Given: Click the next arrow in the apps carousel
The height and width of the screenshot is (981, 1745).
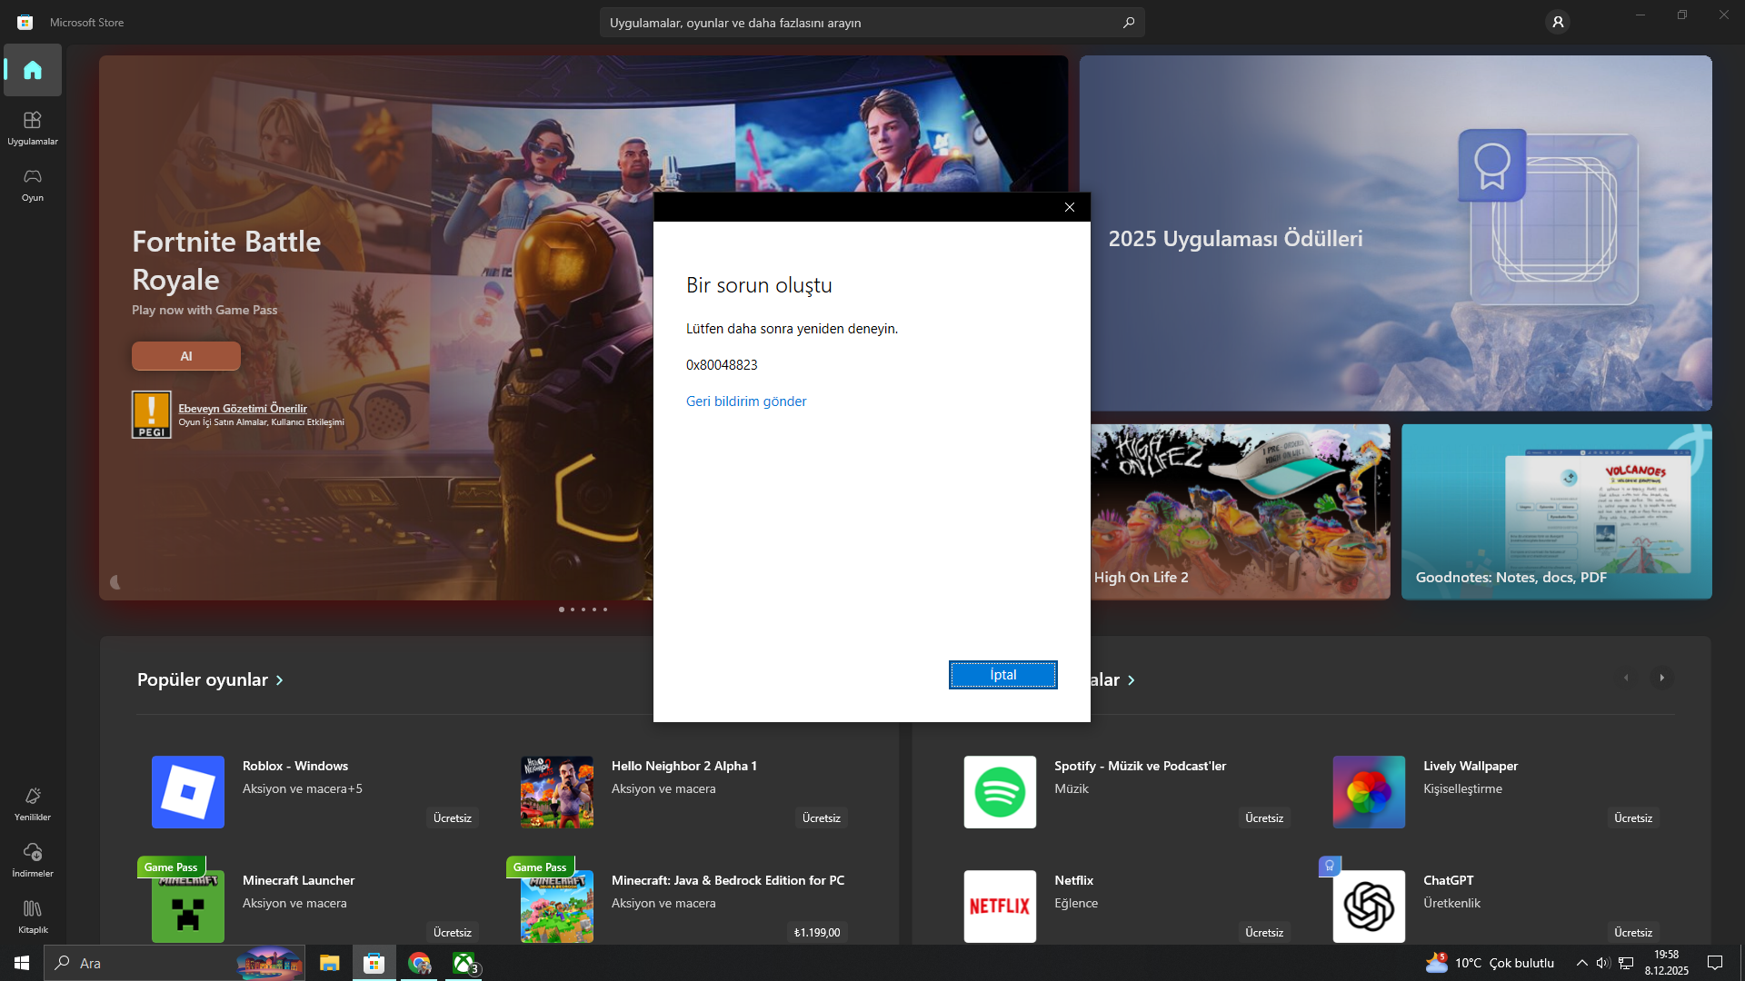Looking at the screenshot, I should (1662, 678).
